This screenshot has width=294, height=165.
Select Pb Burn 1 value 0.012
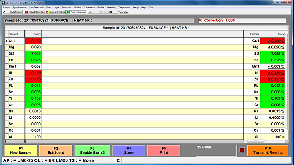coord(33,85)
